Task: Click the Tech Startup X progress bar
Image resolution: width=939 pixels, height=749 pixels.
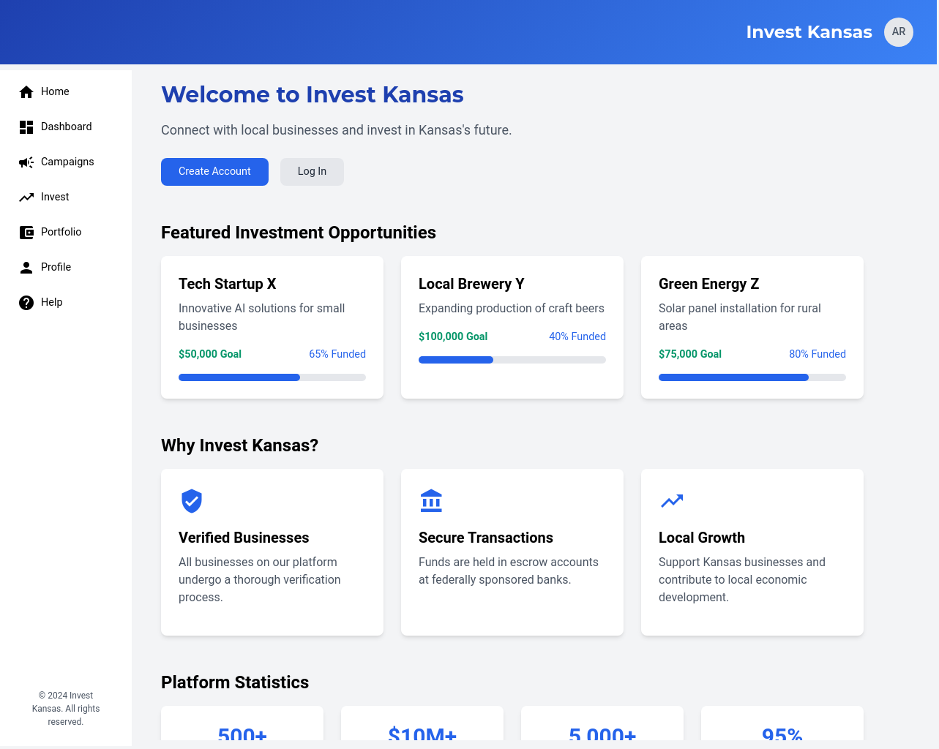Action: tap(272, 377)
